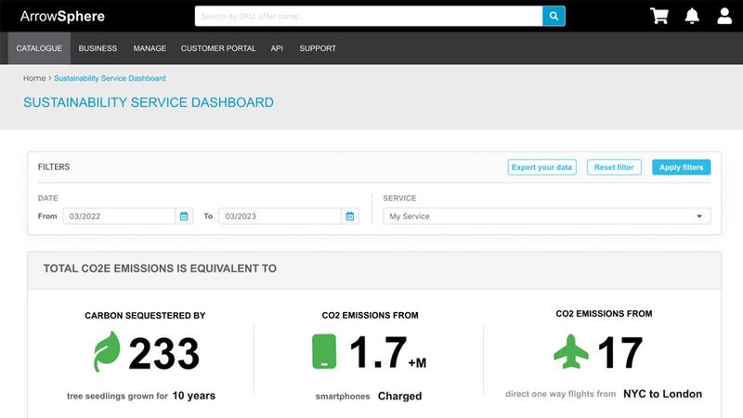Open the user profile icon
This screenshot has height=418, width=743.
tap(724, 16)
